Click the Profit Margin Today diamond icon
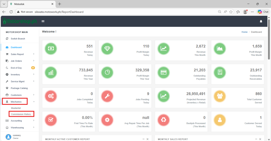 tap(107, 49)
